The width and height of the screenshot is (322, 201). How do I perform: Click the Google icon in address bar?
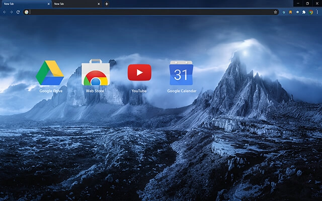click(x=26, y=12)
